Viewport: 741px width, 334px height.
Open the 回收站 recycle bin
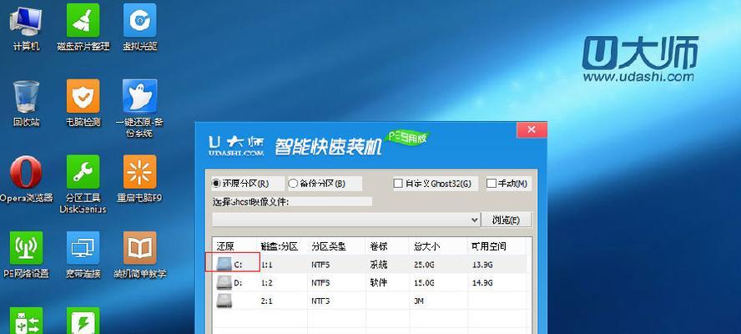[26, 95]
